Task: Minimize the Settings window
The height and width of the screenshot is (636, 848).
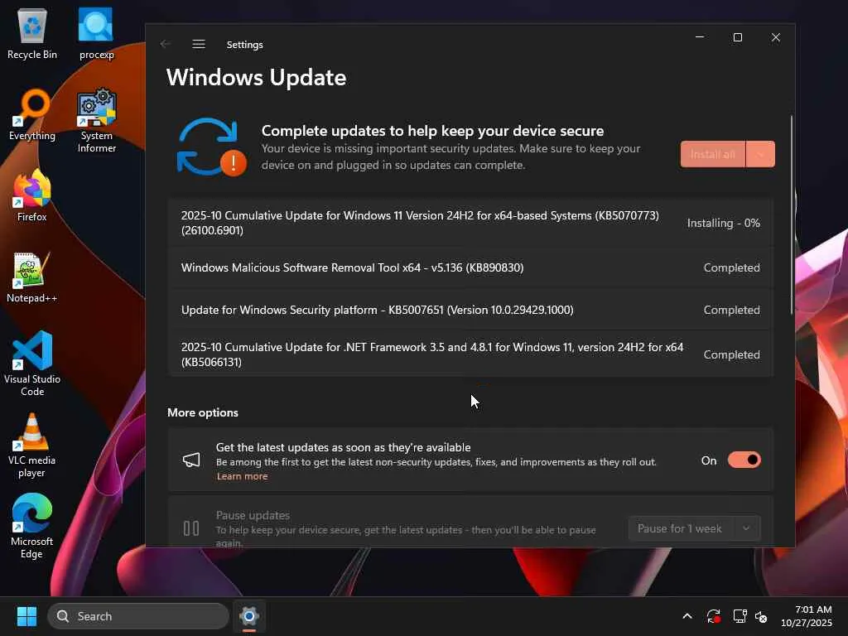Action: click(x=700, y=37)
